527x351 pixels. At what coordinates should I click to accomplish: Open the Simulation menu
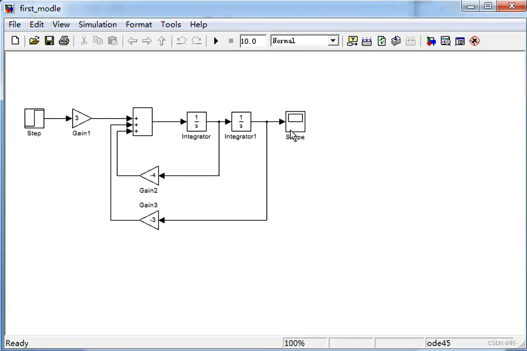98,24
